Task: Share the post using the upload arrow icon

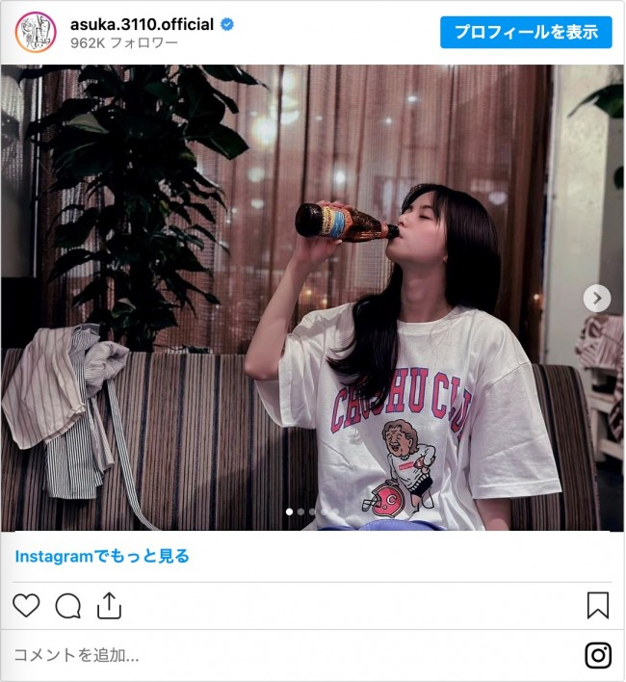Action: pyautogui.click(x=109, y=605)
